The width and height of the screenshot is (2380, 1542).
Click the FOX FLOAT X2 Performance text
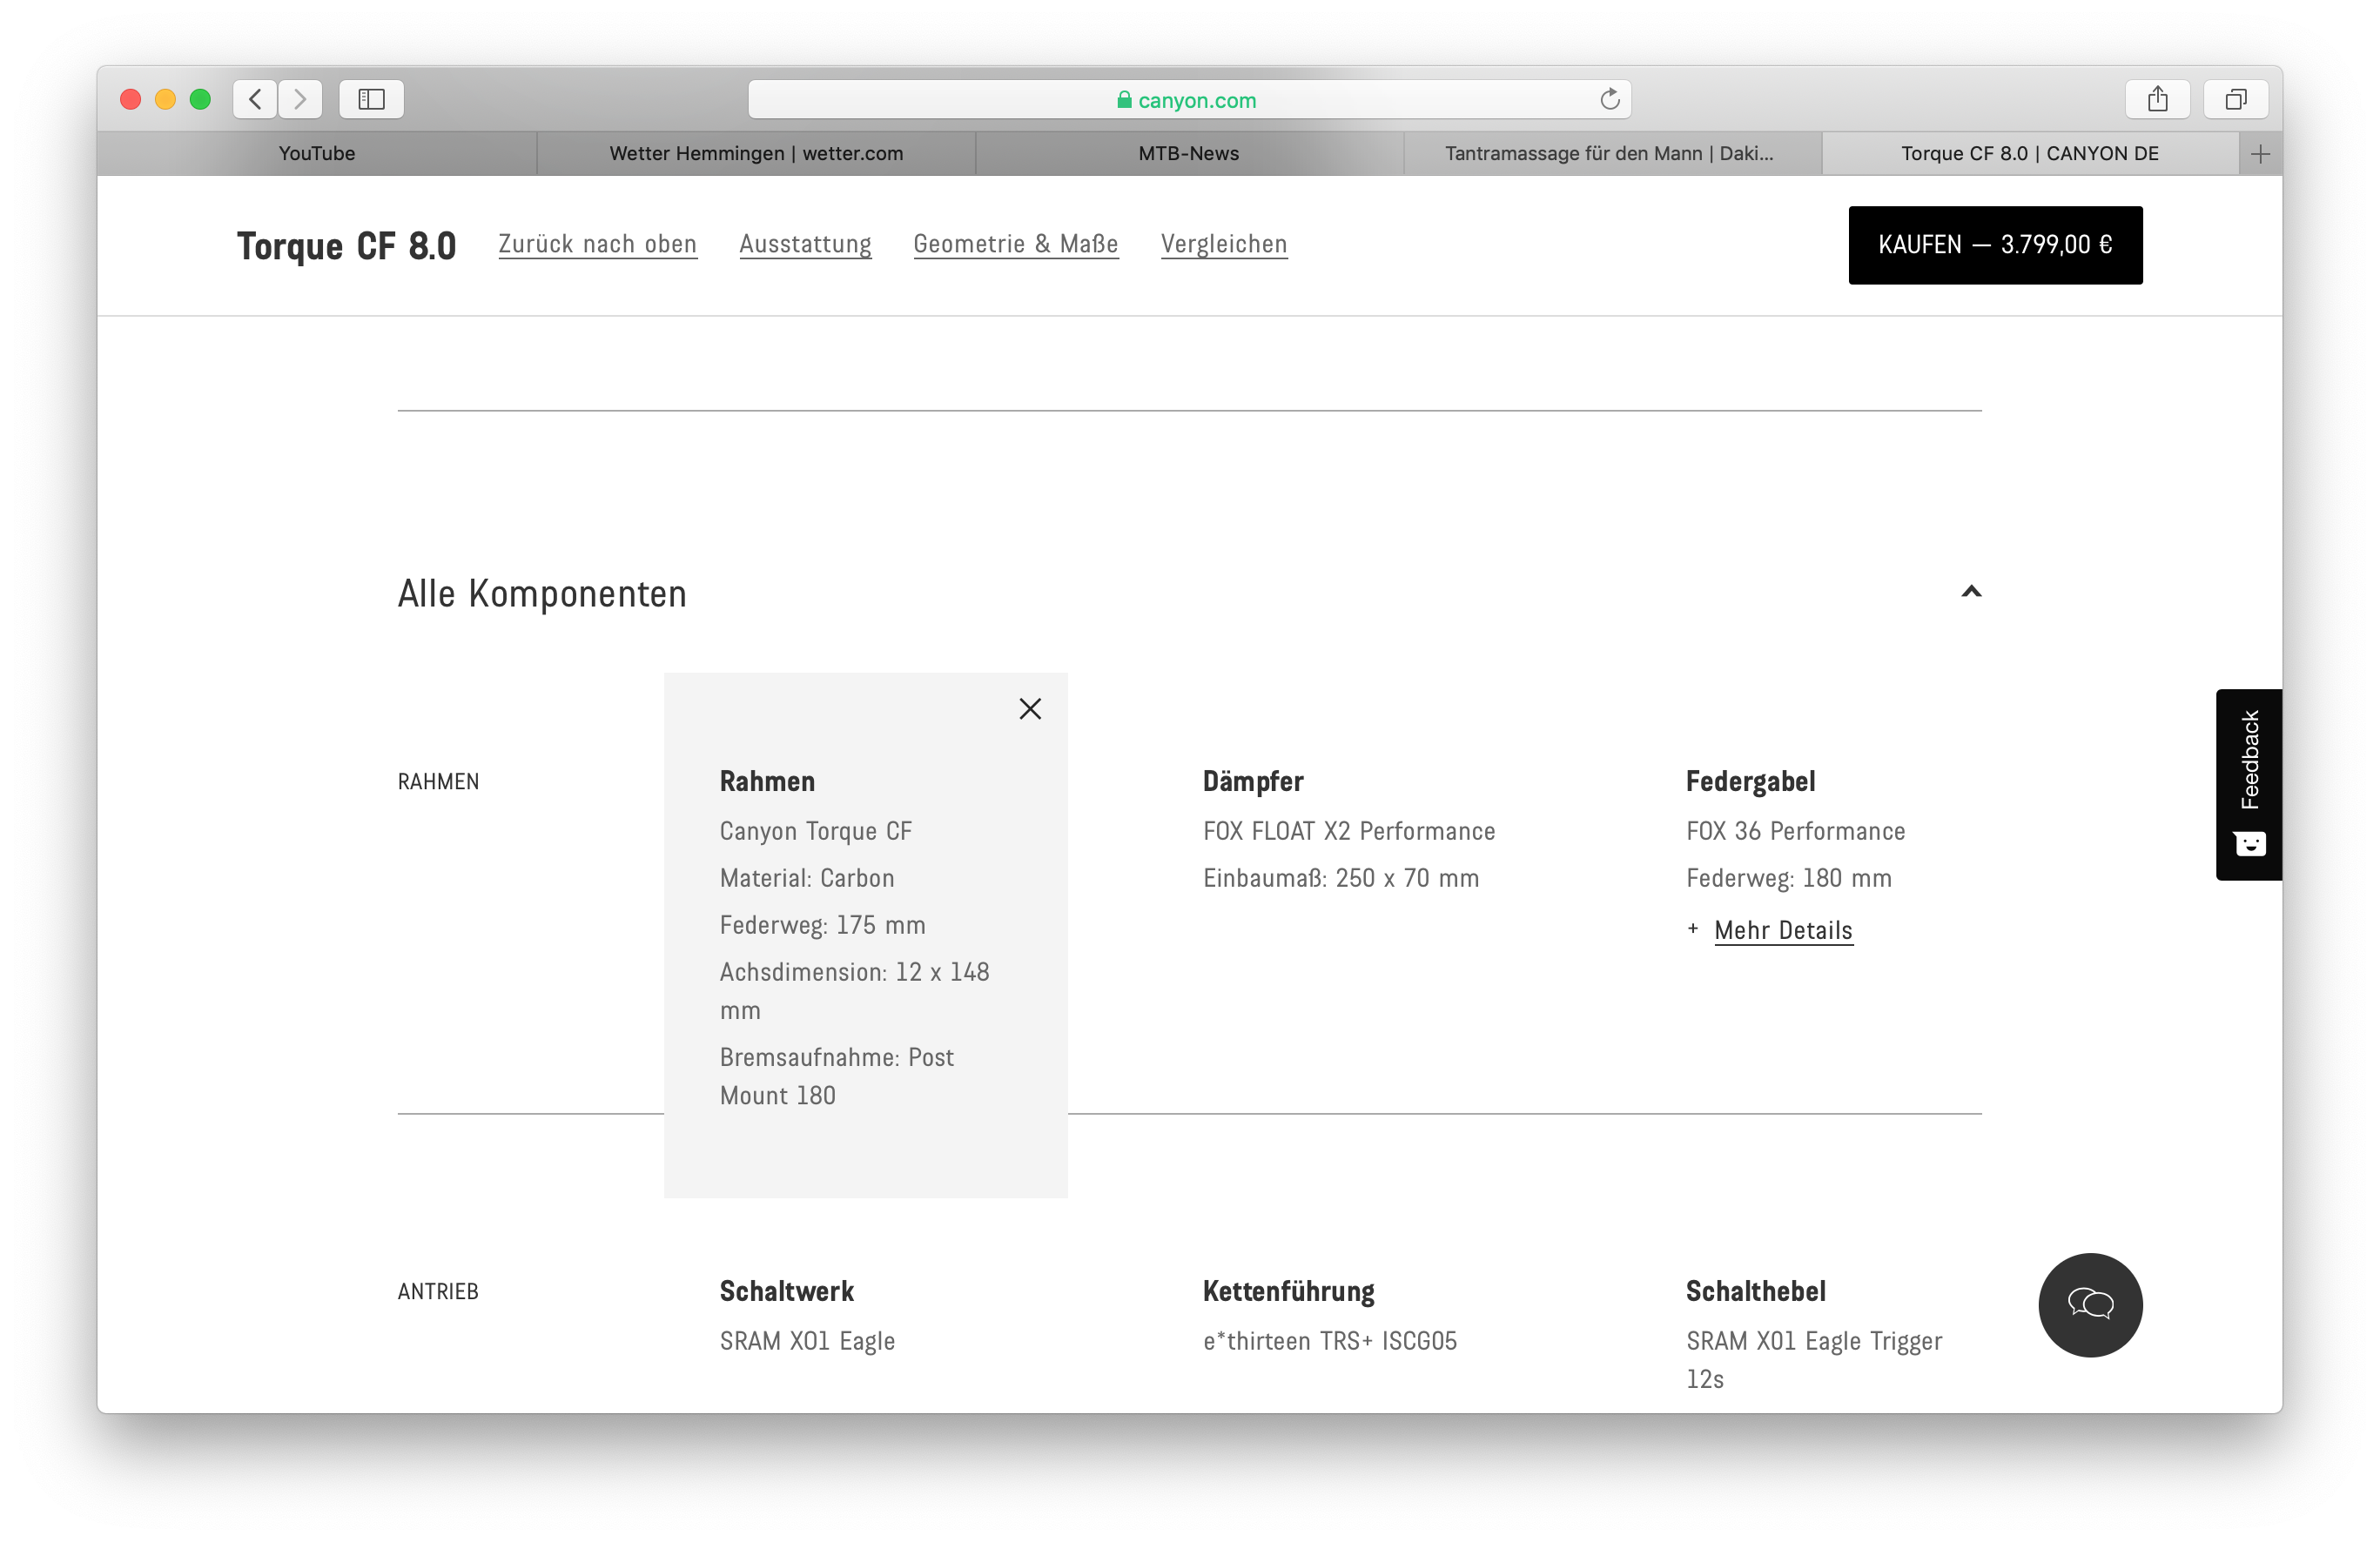point(1349,831)
